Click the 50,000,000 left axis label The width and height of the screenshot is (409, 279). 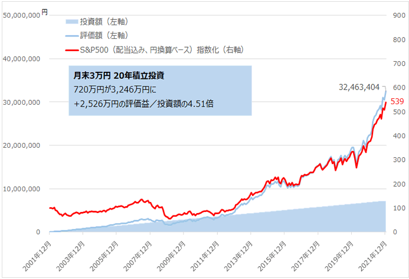(22, 15)
